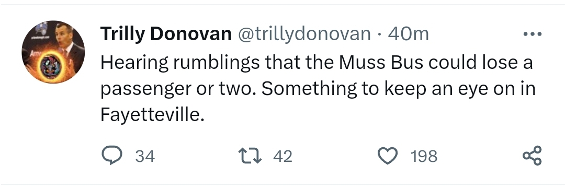Screen dimensions: 565x189
Task: Like the tweet with the heart icon
Action: 387,156
